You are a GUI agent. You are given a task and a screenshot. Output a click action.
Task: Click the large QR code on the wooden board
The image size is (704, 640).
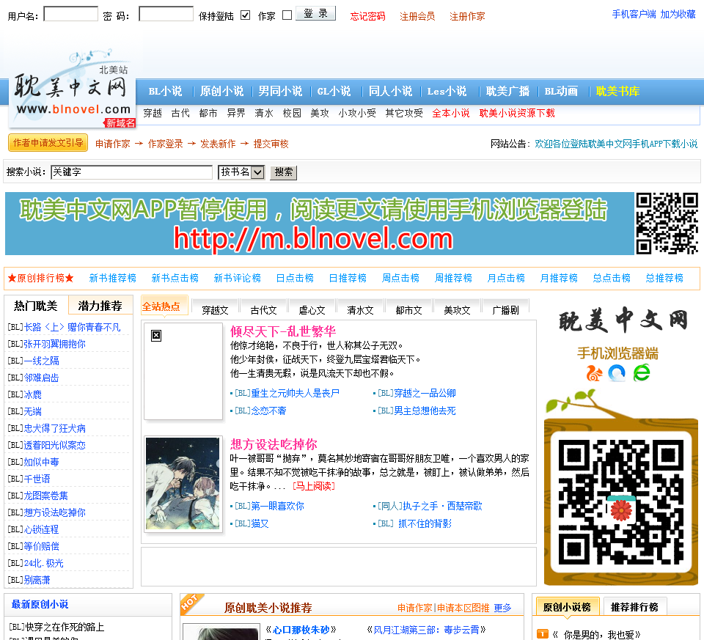(x=621, y=501)
